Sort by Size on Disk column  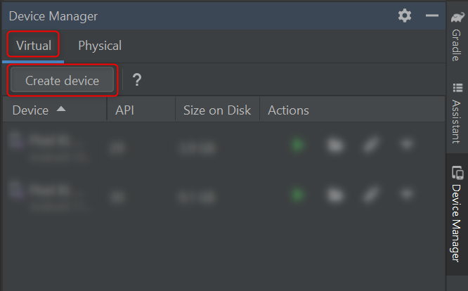click(217, 110)
